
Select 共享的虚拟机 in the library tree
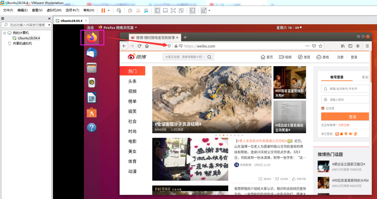(x=22, y=43)
